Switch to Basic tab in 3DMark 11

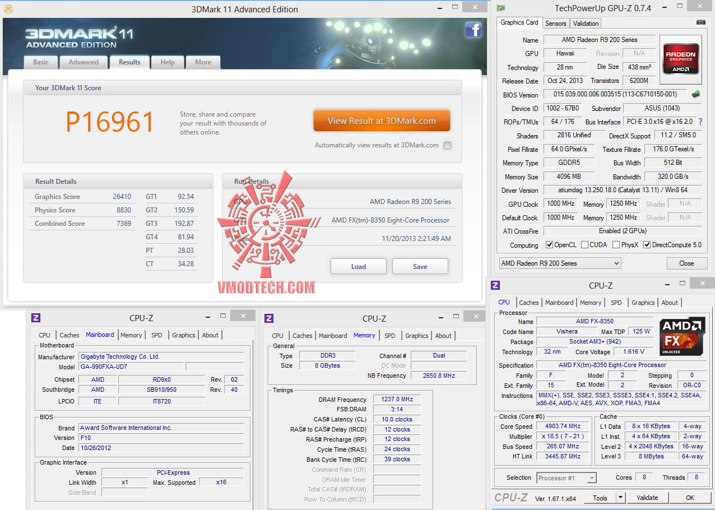coord(41,62)
